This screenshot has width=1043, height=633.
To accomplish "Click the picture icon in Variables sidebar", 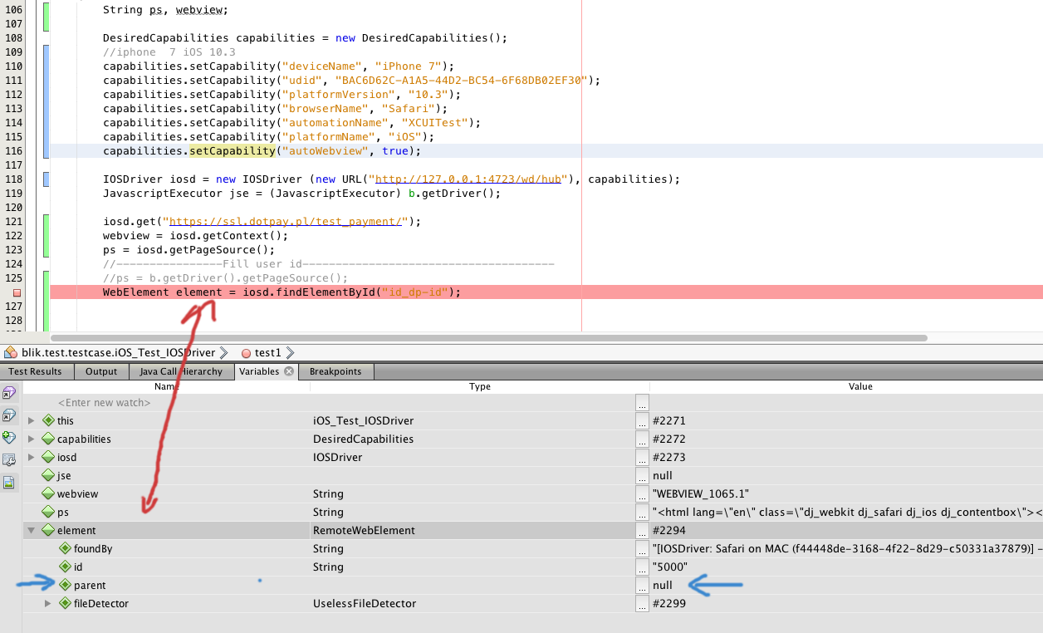I will [9, 482].
